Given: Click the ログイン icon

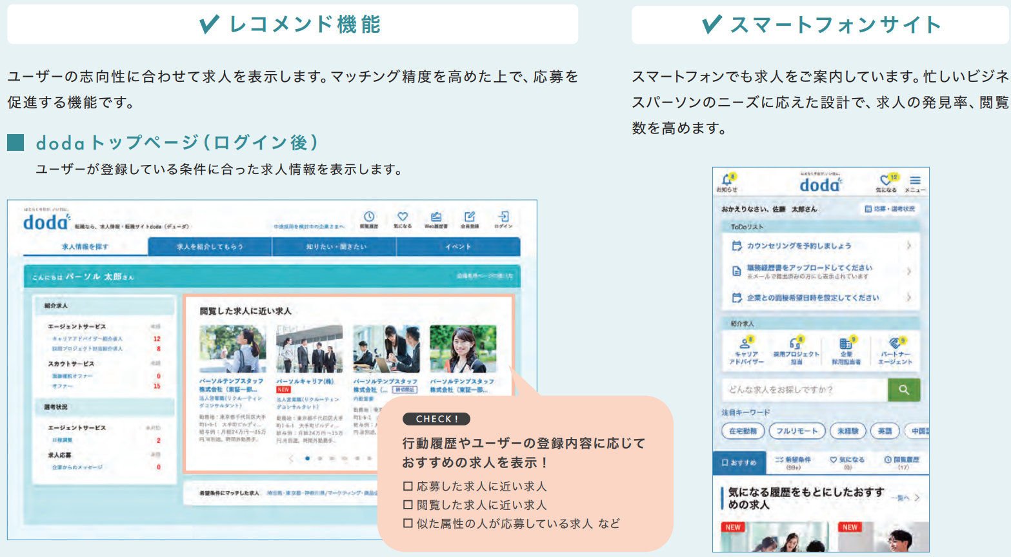Looking at the screenshot, I should 503,217.
